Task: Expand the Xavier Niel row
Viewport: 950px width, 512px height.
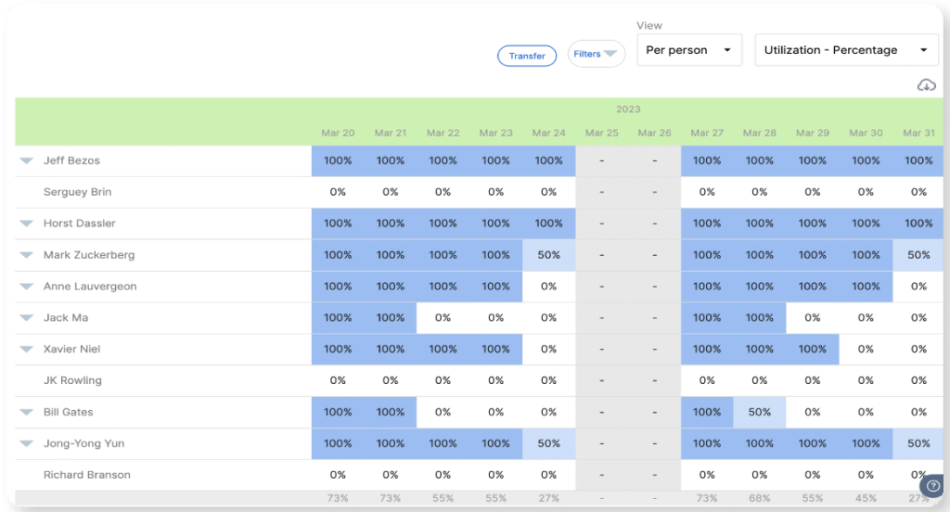Action: point(27,351)
